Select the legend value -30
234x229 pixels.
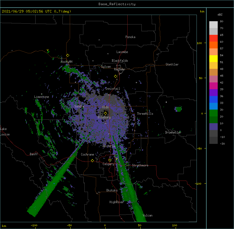pos(222,144)
